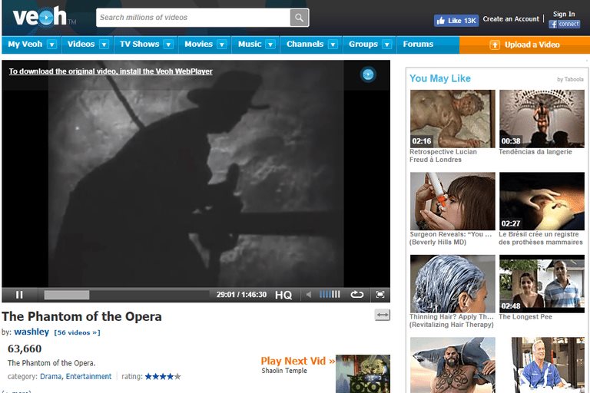Open the Create an Account link
This screenshot has width=590, height=393.
(511, 19)
